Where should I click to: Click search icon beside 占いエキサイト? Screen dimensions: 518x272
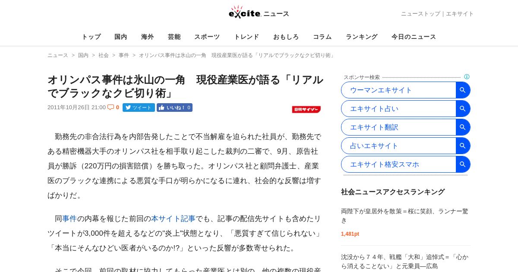(463, 146)
